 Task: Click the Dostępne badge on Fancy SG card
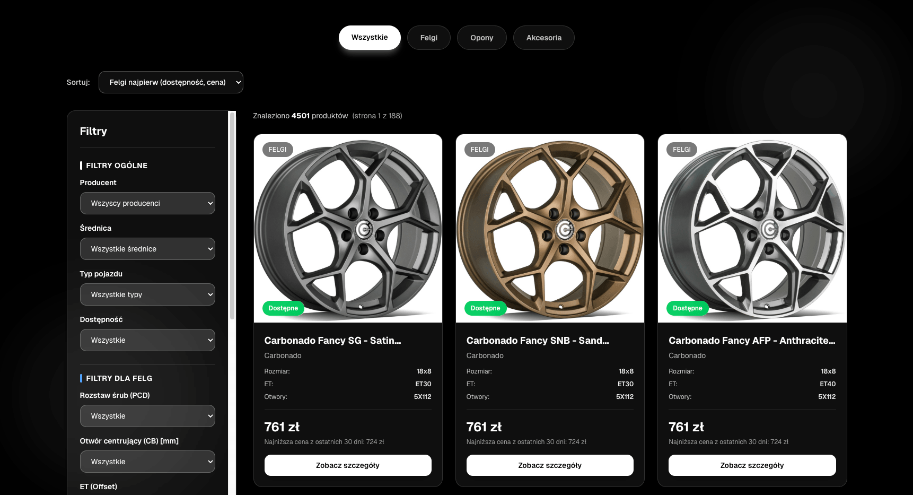click(x=283, y=308)
